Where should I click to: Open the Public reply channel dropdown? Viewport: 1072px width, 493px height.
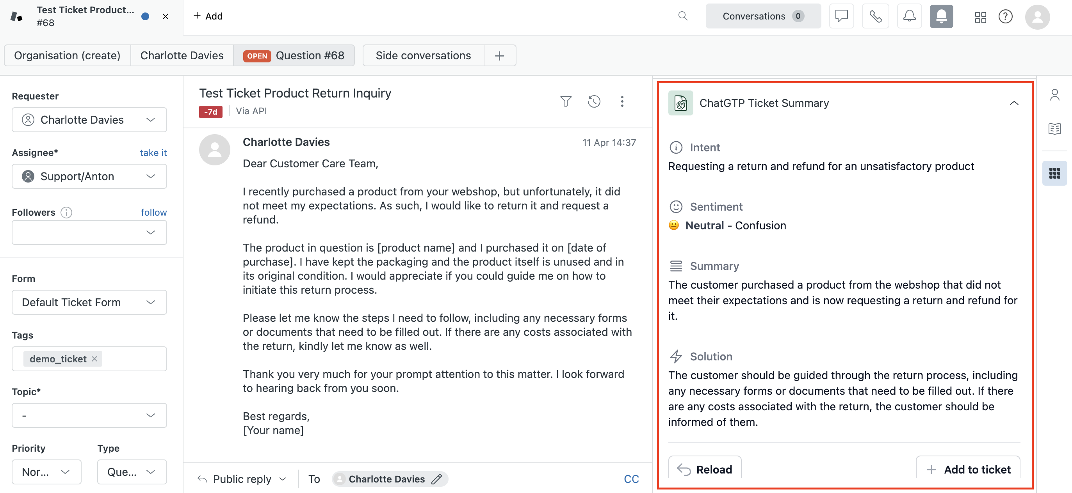click(x=242, y=479)
